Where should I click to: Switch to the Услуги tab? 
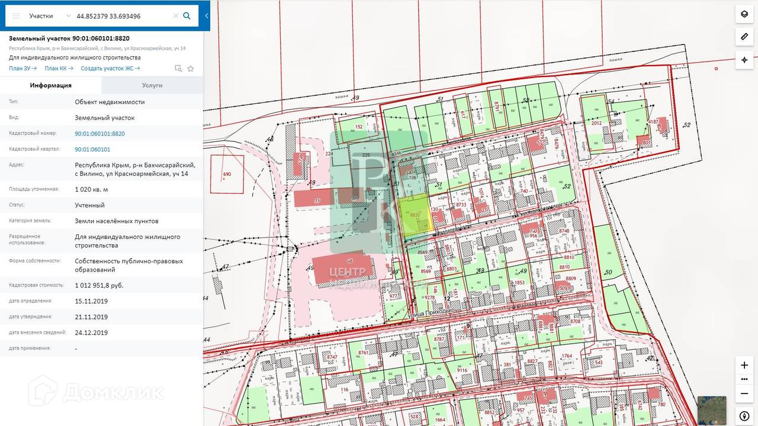tap(152, 85)
